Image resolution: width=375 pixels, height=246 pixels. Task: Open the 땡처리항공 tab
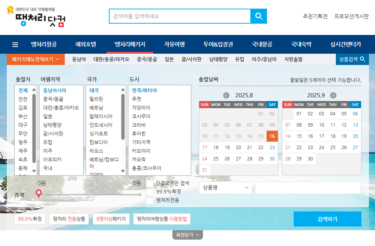pyautogui.click(x=44, y=44)
